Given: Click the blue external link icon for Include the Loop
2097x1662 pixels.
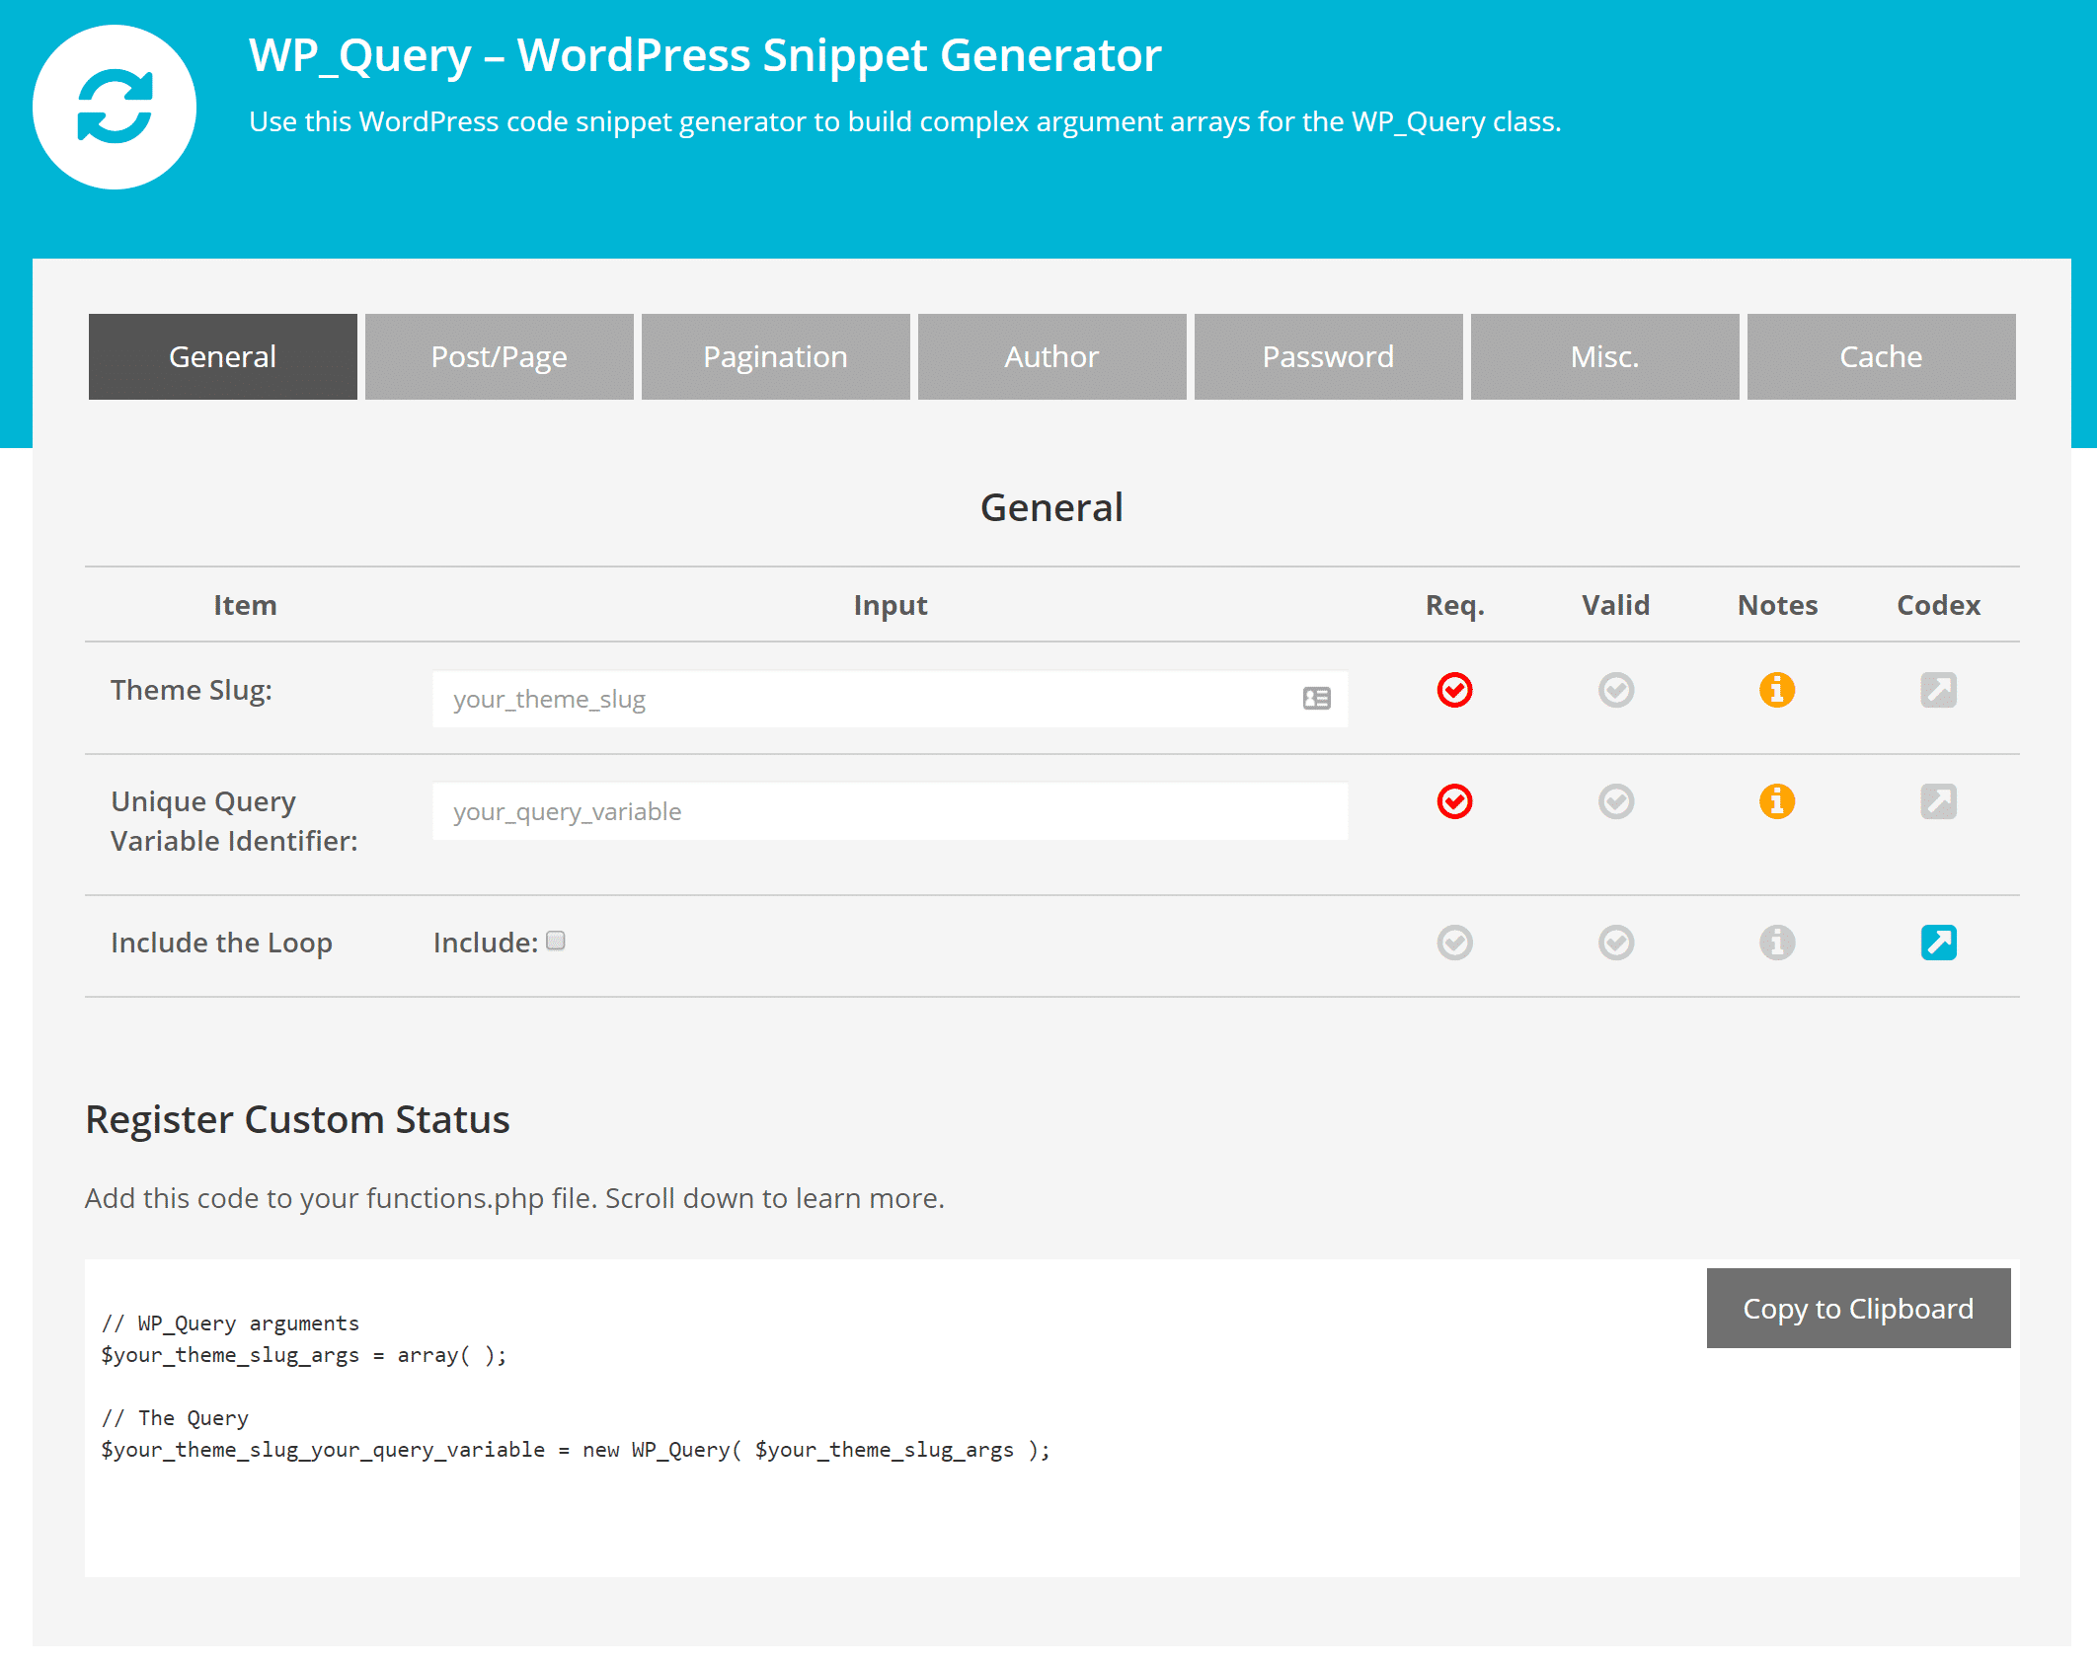Looking at the screenshot, I should (1937, 939).
